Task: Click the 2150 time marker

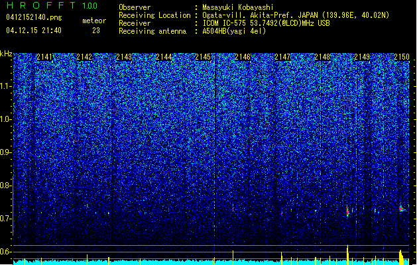Action: [x=402, y=57]
